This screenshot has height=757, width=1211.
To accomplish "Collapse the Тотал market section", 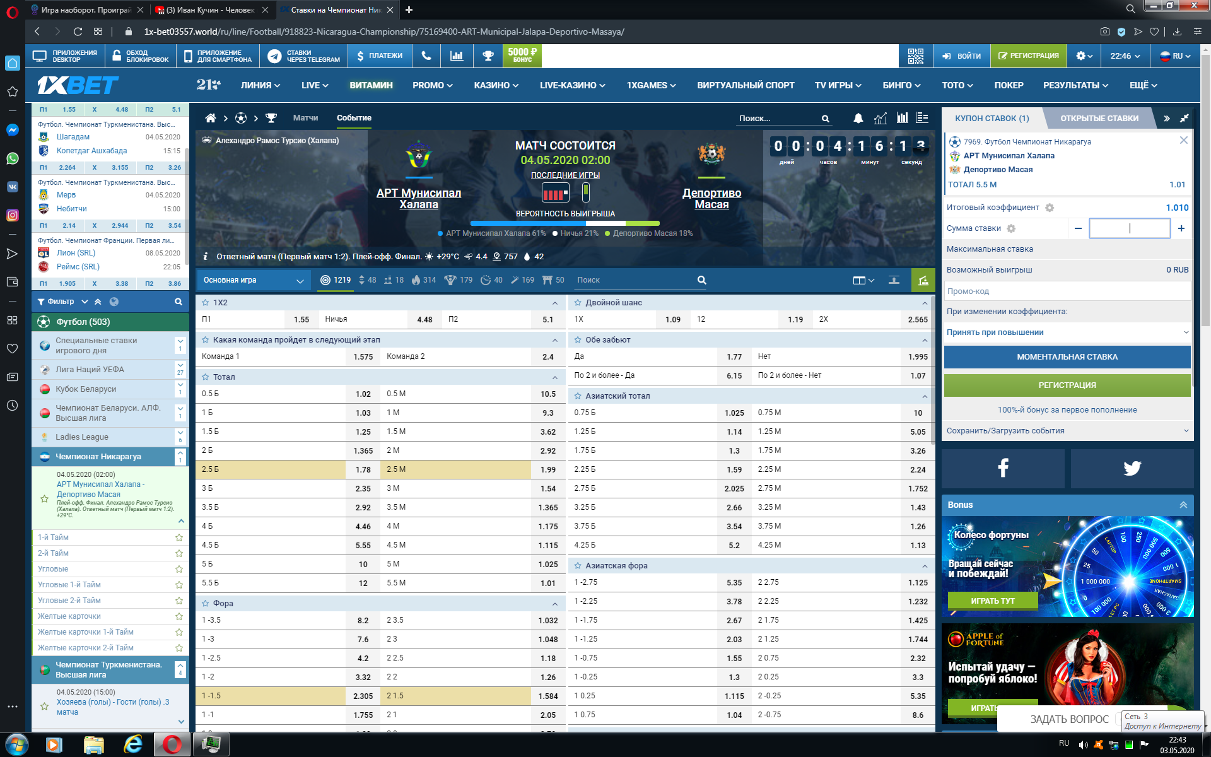I will [x=555, y=377].
